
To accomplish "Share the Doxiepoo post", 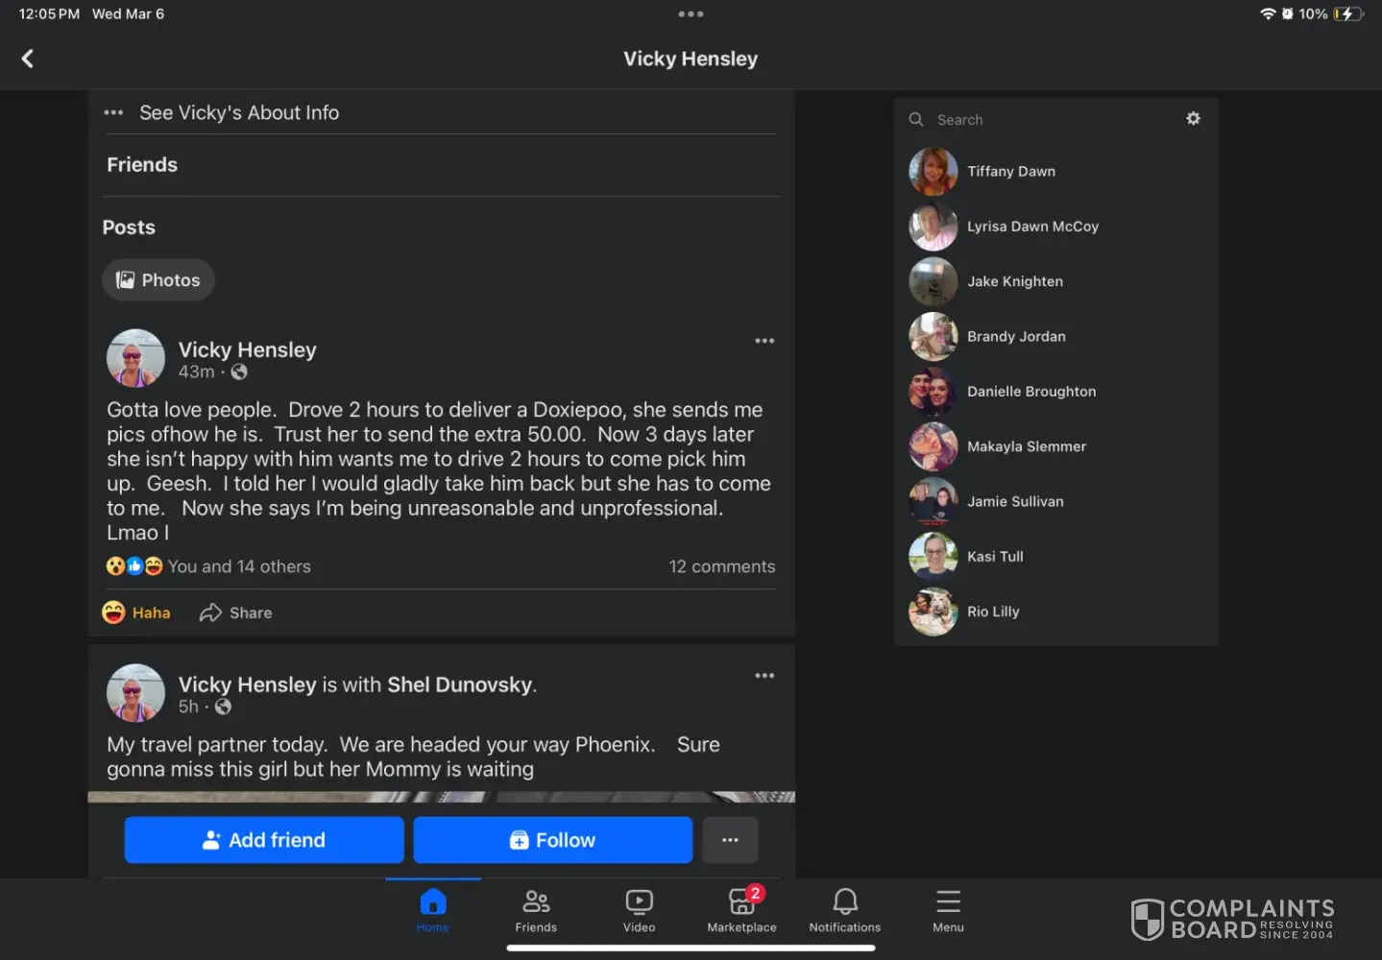I will point(236,612).
